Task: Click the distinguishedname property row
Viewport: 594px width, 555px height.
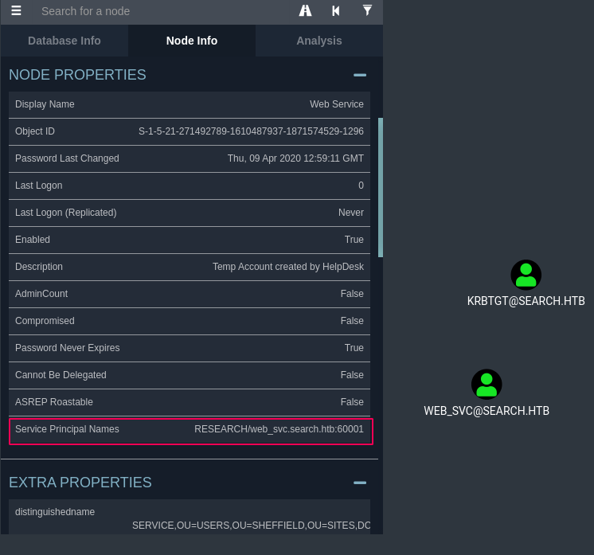Action: click(x=190, y=518)
